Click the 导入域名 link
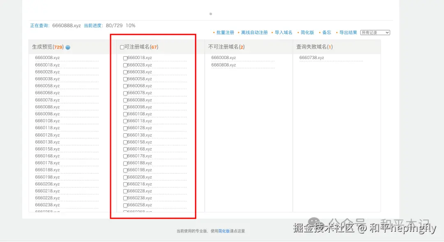The width and height of the screenshot is (444, 242). coord(283,32)
